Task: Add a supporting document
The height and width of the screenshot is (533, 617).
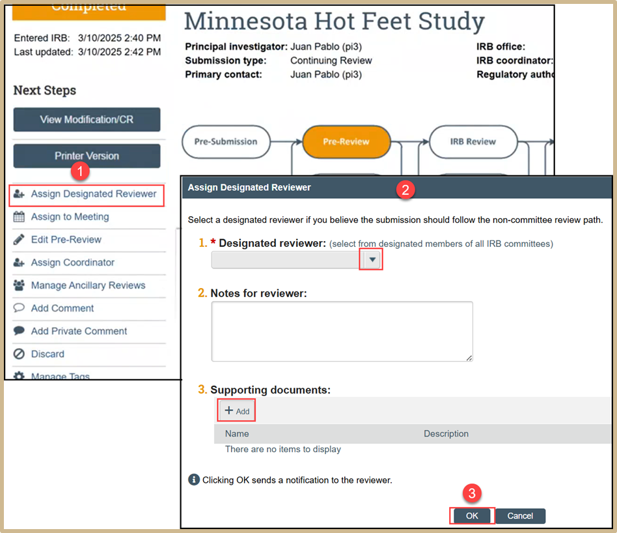Action: (236, 411)
